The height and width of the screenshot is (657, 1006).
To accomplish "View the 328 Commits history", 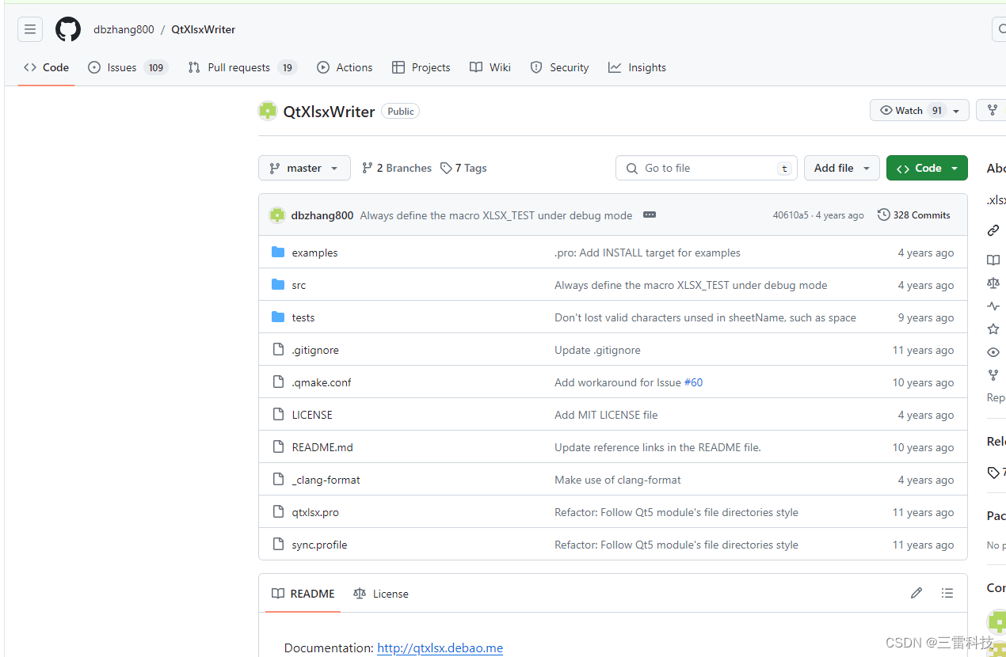I will click(914, 215).
